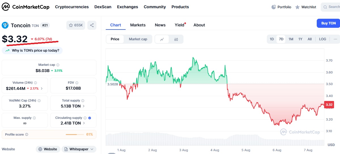The width and height of the screenshot is (340, 154).
Task: Switch to the Yield tab
Action: [x=180, y=25]
